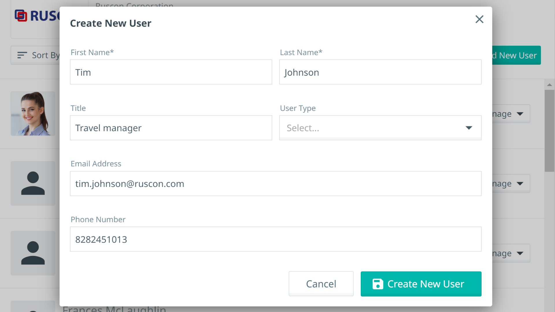
Task: Click scrollbar up arrow on user list
Action: point(550,85)
